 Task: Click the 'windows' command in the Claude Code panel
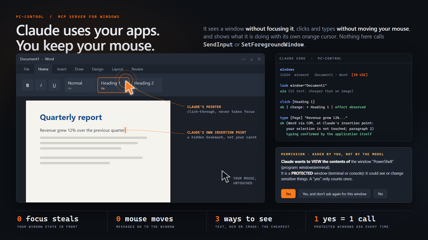[287, 69]
